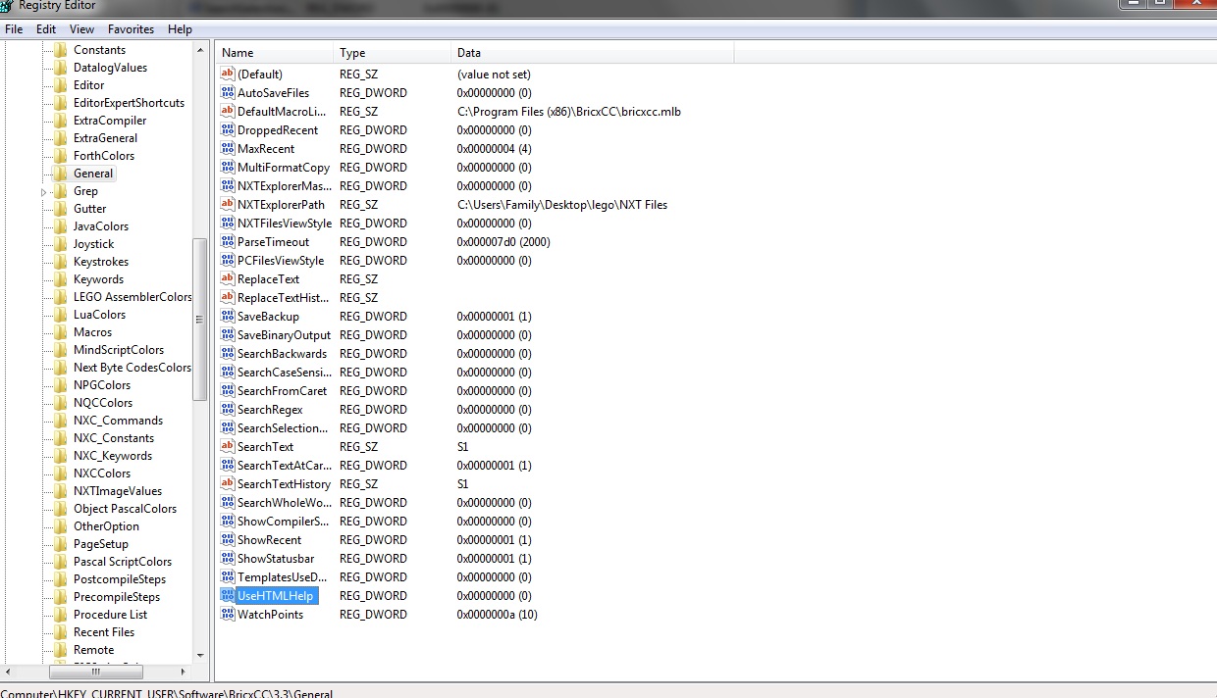Image resolution: width=1217 pixels, height=698 pixels.
Task: Sort values by the Name column header
Action: tap(275, 53)
